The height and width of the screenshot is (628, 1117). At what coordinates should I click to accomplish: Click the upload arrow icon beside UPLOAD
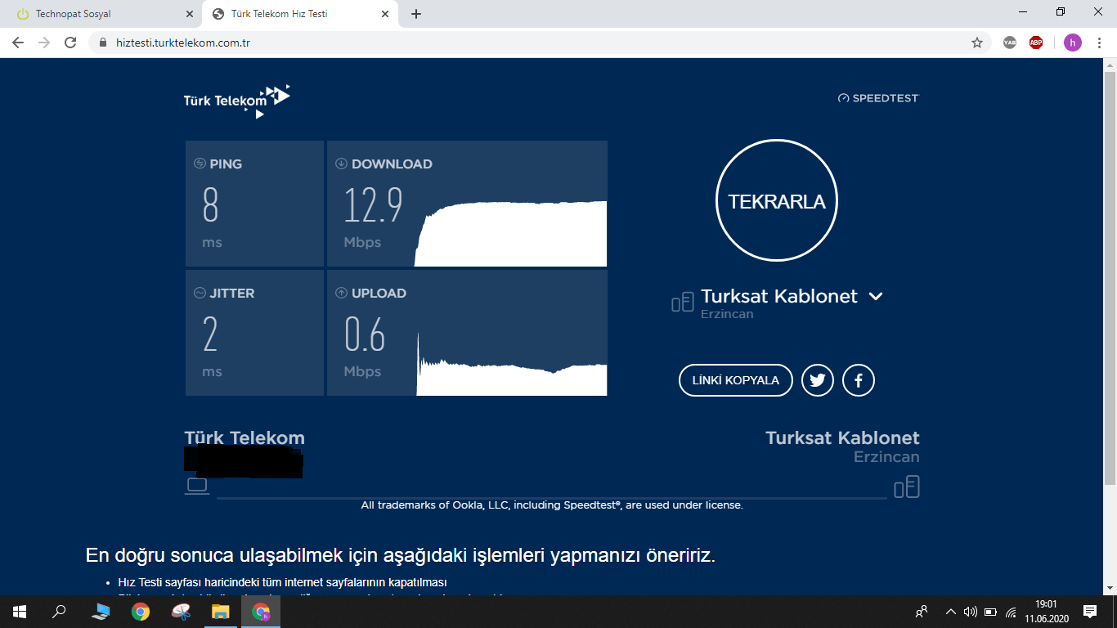coord(341,293)
